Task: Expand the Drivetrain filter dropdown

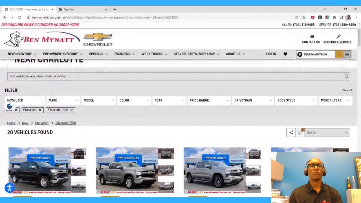Action: [253, 100]
